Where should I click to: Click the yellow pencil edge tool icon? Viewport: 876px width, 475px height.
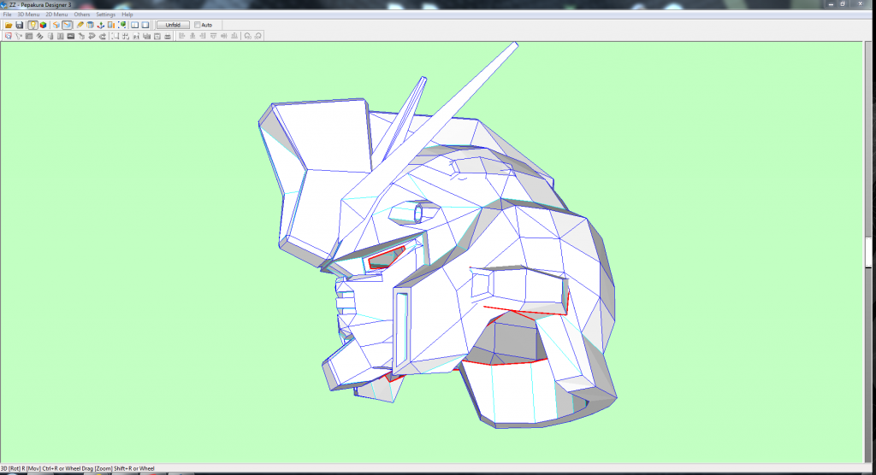[80, 25]
